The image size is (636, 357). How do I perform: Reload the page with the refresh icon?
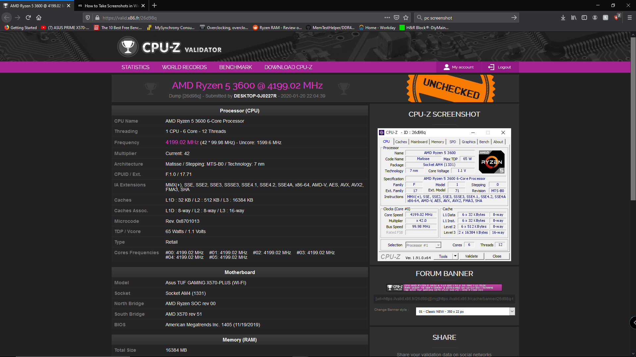click(28, 18)
